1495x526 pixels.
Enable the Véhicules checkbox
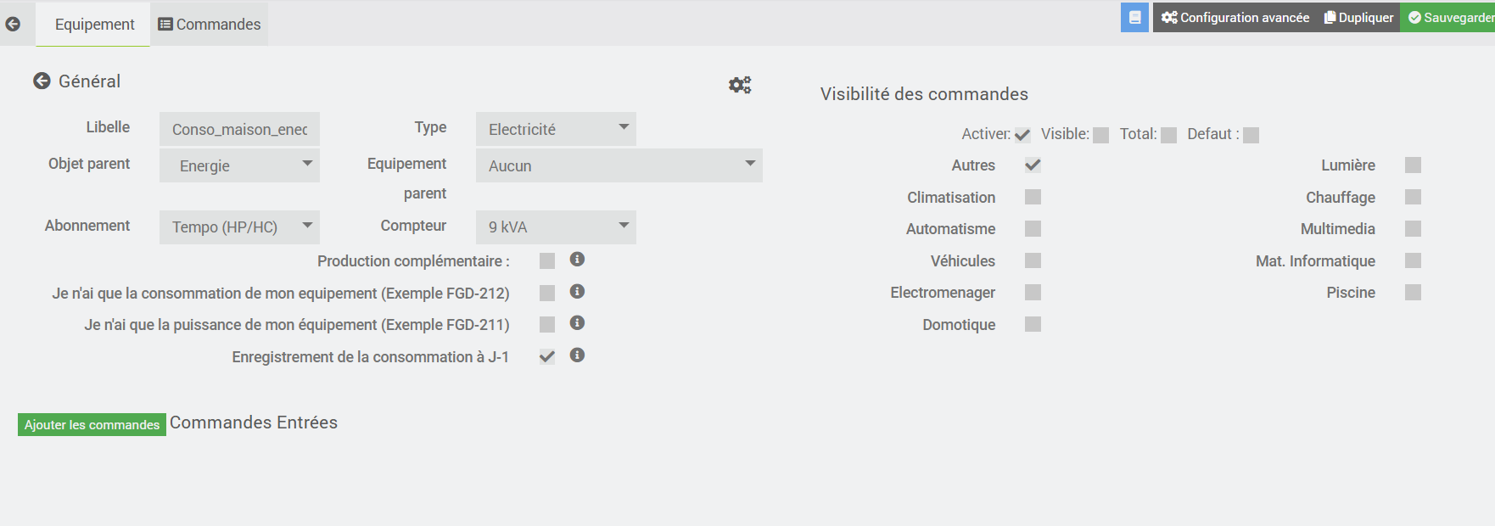tap(1033, 260)
